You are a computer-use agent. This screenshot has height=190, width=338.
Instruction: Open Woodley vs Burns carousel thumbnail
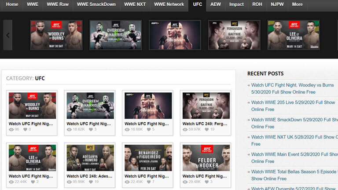point(56,35)
